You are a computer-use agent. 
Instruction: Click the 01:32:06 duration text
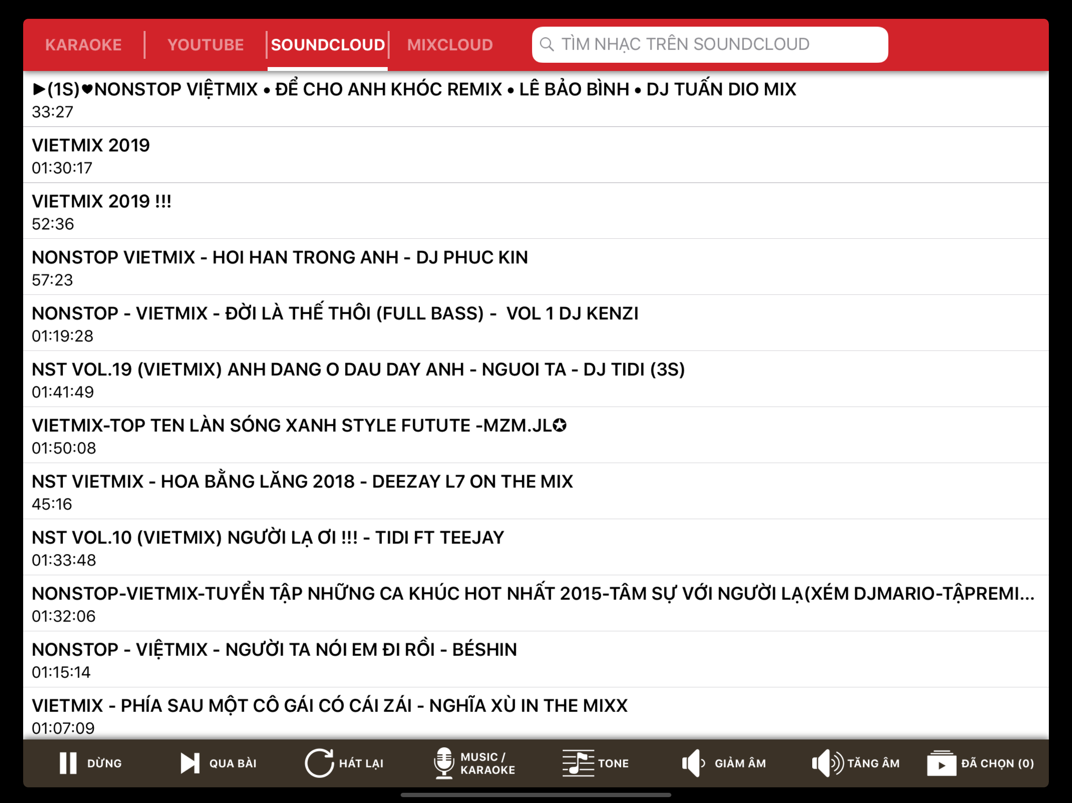click(x=64, y=616)
